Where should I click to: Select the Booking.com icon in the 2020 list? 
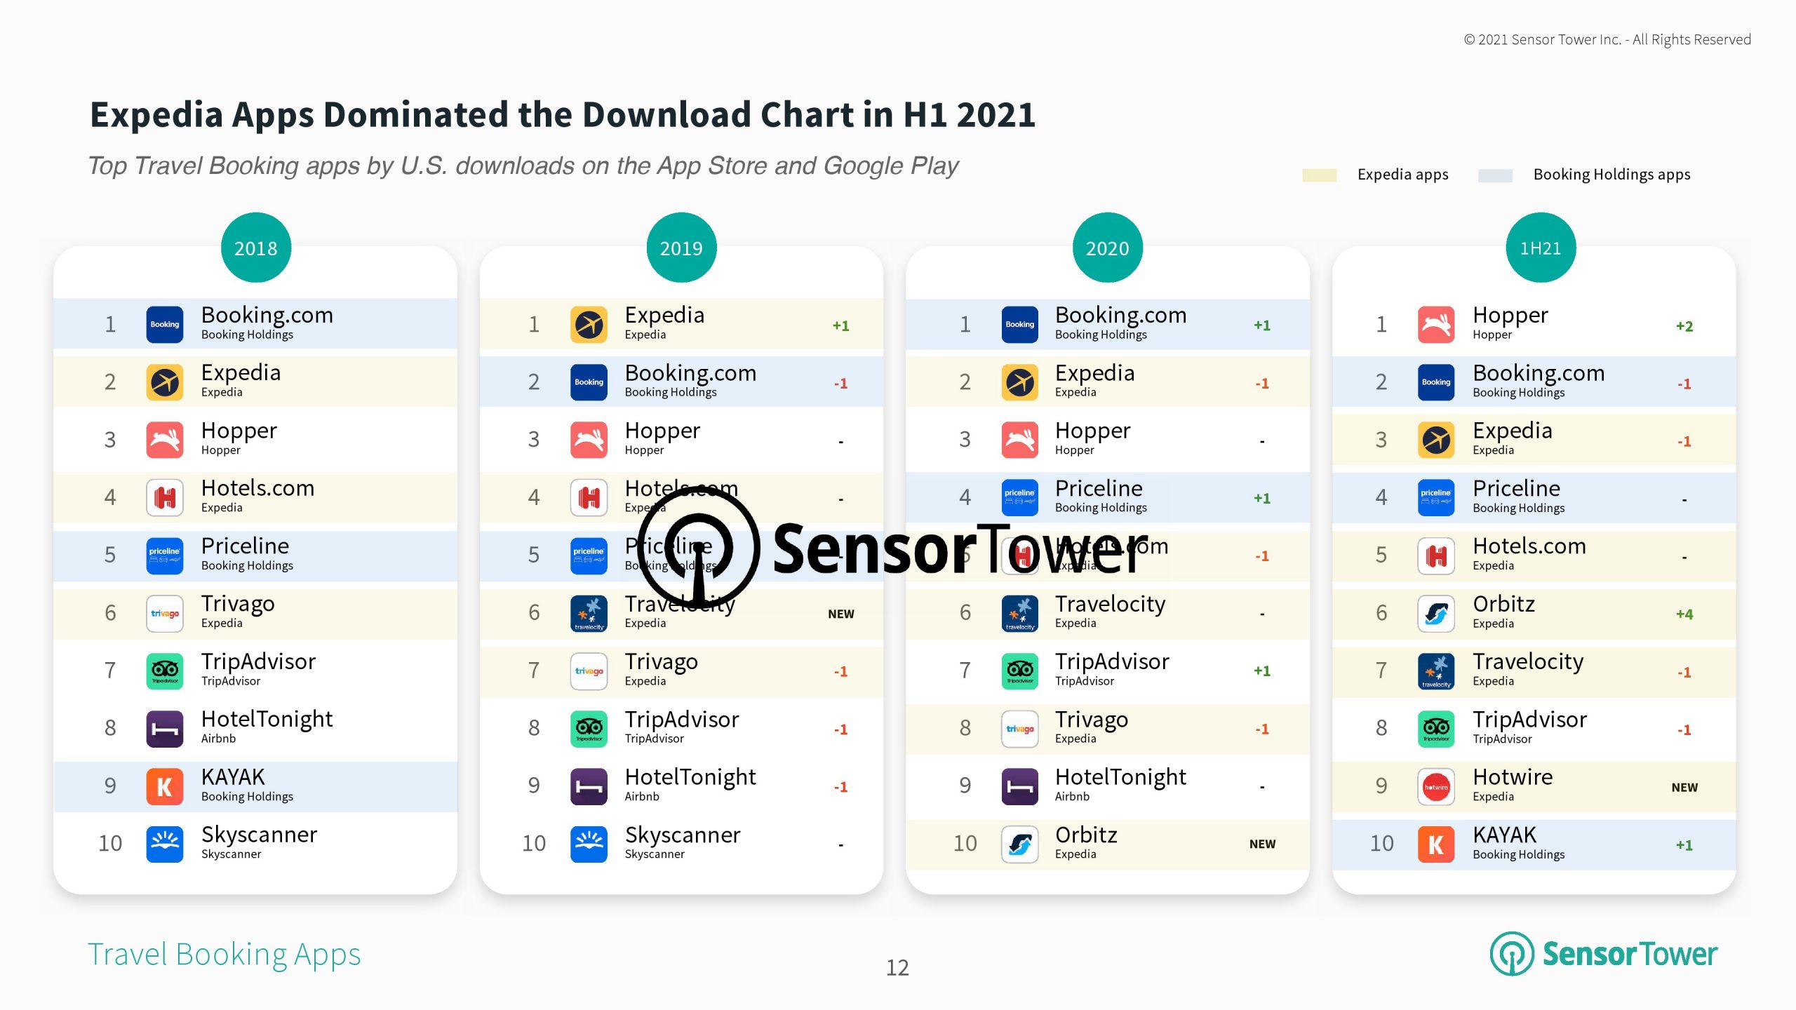click(1019, 324)
